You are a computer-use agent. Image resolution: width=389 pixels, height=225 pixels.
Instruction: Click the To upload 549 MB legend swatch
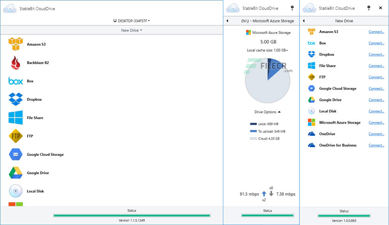253,131
